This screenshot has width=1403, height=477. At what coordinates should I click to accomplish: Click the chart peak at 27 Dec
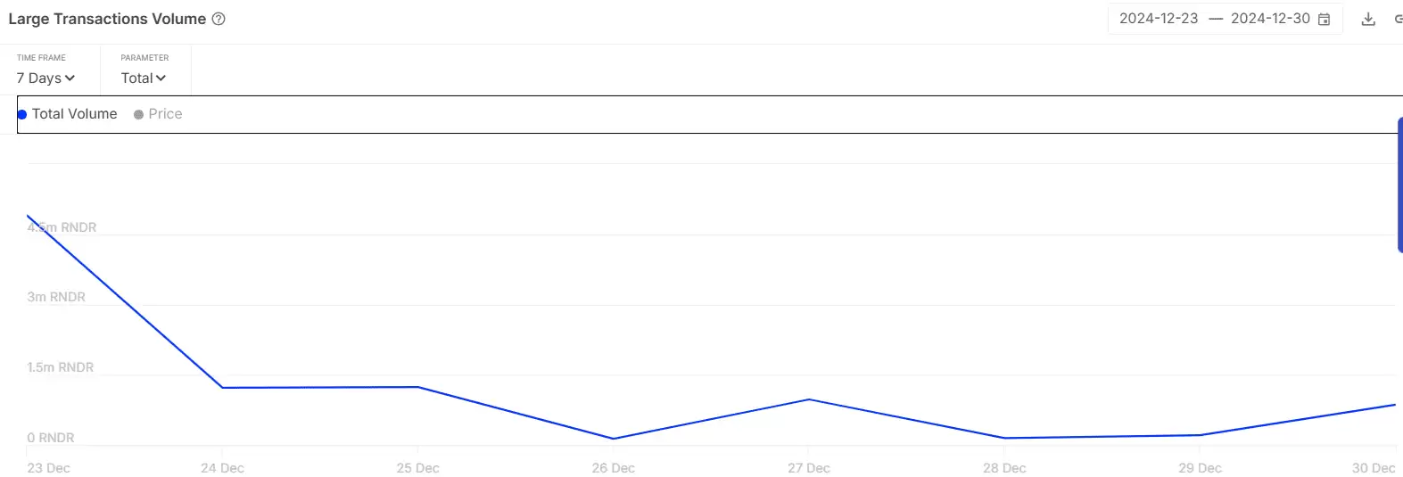coord(809,399)
